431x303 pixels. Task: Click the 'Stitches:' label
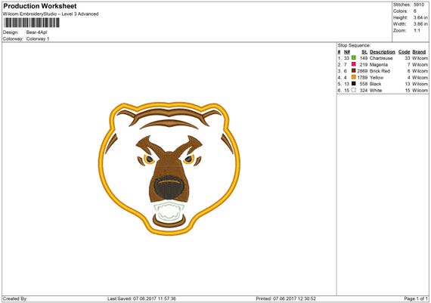point(402,5)
